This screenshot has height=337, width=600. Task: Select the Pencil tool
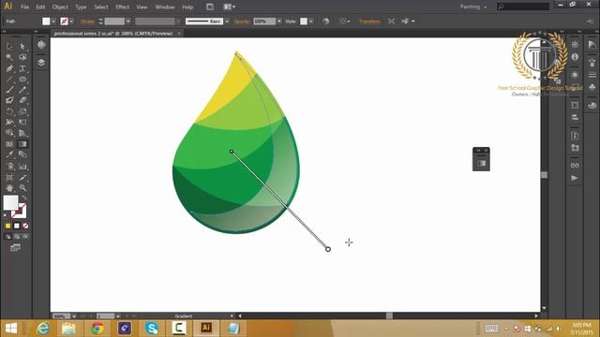point(22,90)
